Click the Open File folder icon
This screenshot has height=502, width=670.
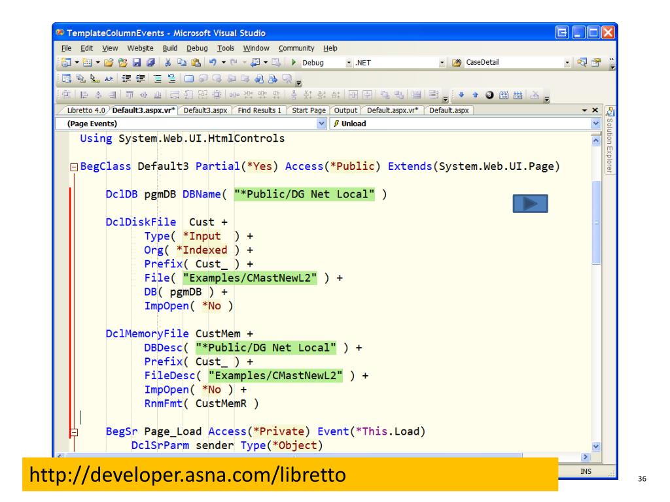tap(109, 63)
